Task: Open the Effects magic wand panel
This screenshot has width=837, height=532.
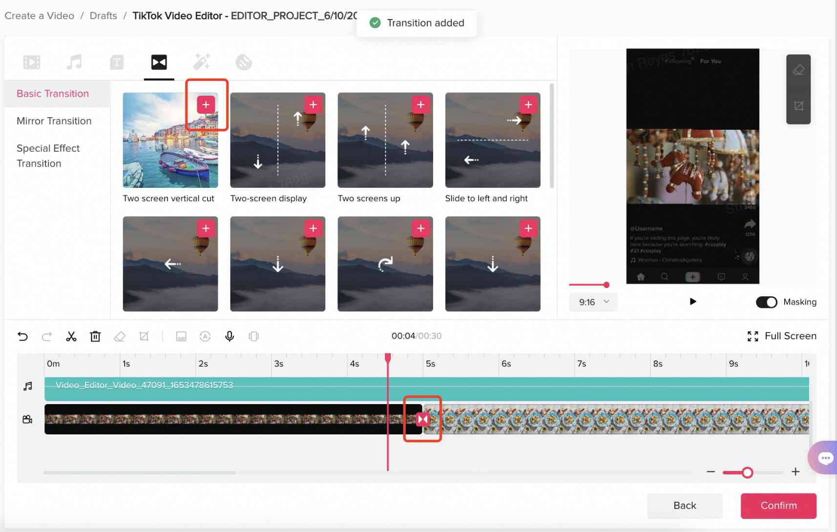Action: pyautogui.click(x=202, y=62)
